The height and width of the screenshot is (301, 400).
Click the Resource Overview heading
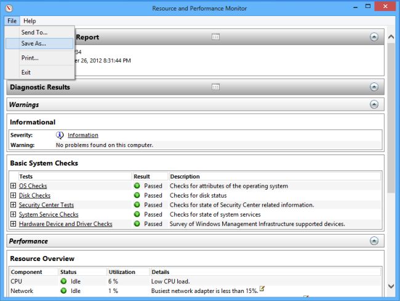point(42,259)
